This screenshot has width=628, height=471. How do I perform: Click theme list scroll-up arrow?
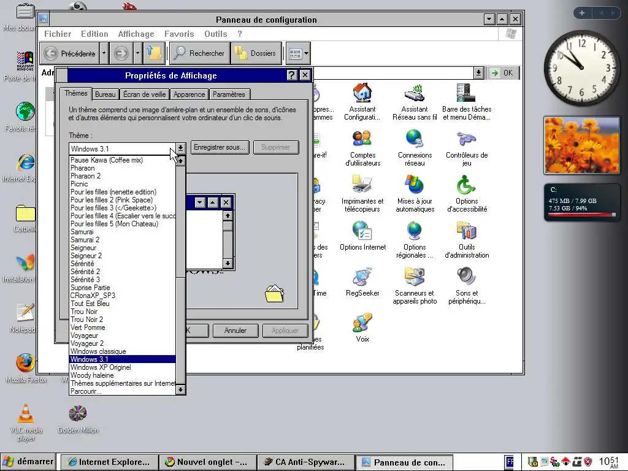(181, 161)
